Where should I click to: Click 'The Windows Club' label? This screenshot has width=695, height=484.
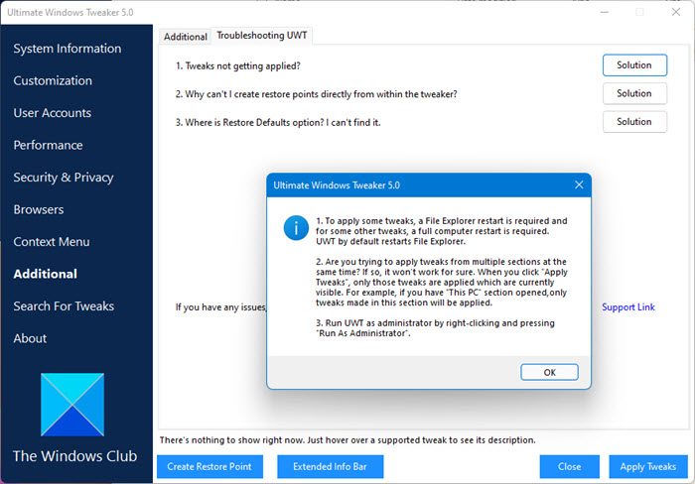click(74, 456)
